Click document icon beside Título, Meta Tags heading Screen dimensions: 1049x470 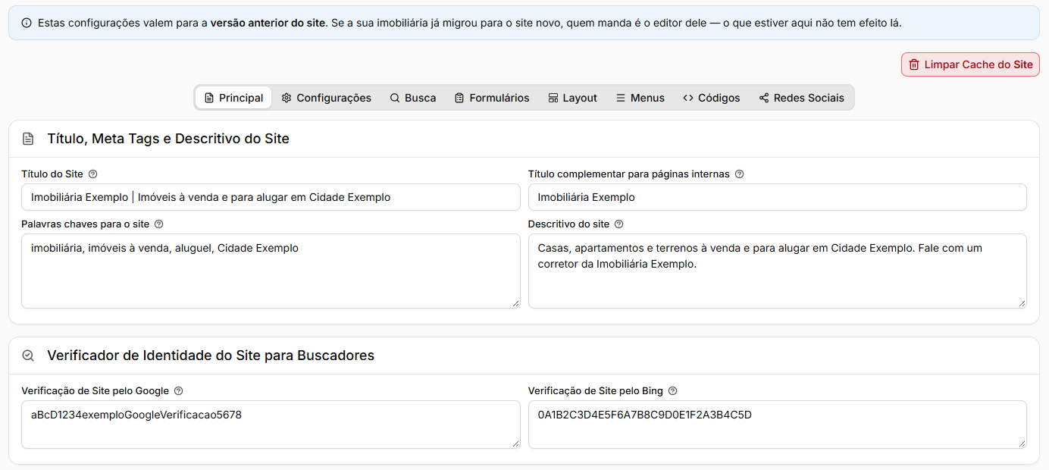(28, 139)
